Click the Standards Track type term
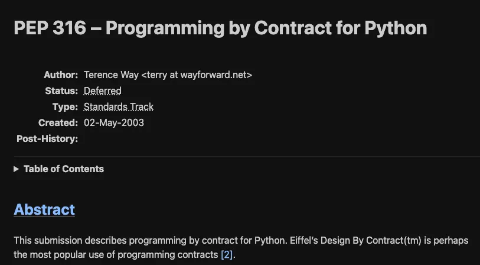The image size is (480, 265). 119,106
